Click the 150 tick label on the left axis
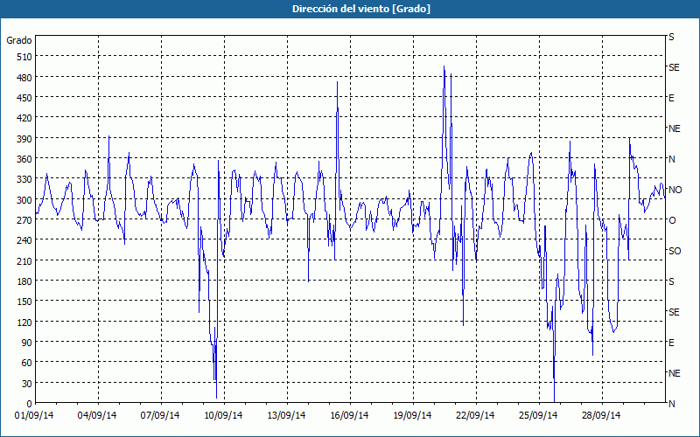Viewport: 700px width, 437px height. point(24,302)
